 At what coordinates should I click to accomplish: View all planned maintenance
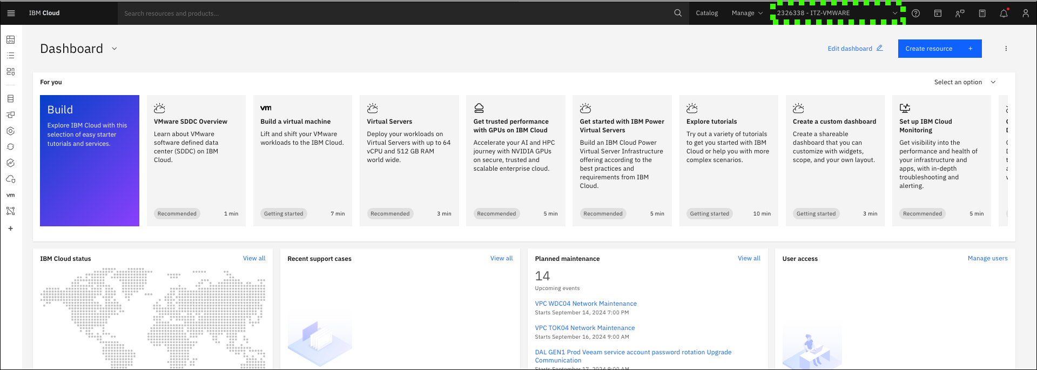[749, 258]
